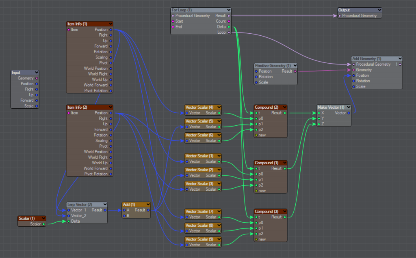Click Add Geometry Geometry input socket
The height and width of the screenshot is (258, 416).
(x=354, y=70)
